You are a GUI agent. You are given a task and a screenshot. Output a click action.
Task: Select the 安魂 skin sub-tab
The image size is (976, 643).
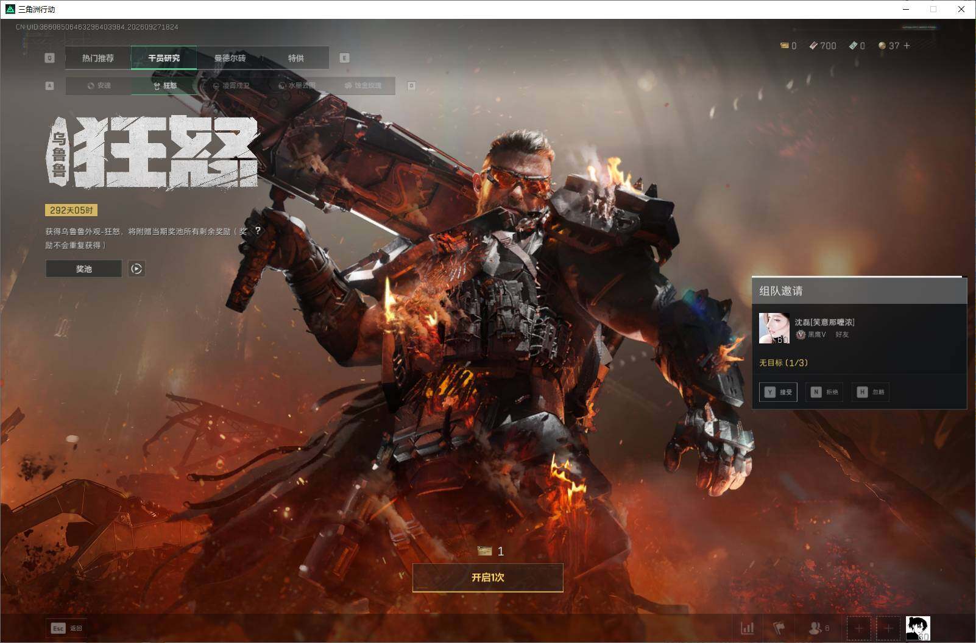coord(99,86)
